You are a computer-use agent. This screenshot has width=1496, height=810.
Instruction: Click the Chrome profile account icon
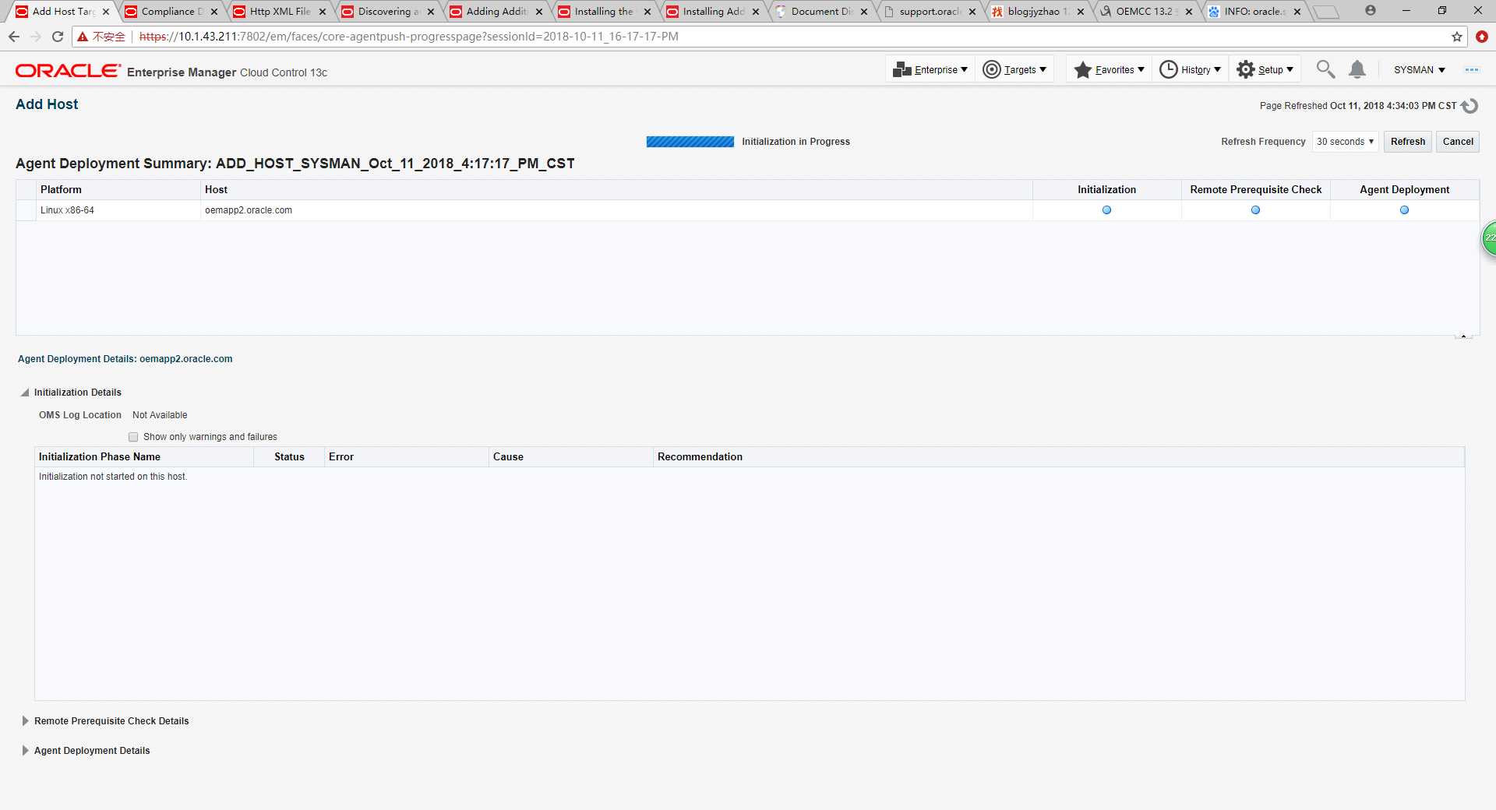pos(1371,11)
